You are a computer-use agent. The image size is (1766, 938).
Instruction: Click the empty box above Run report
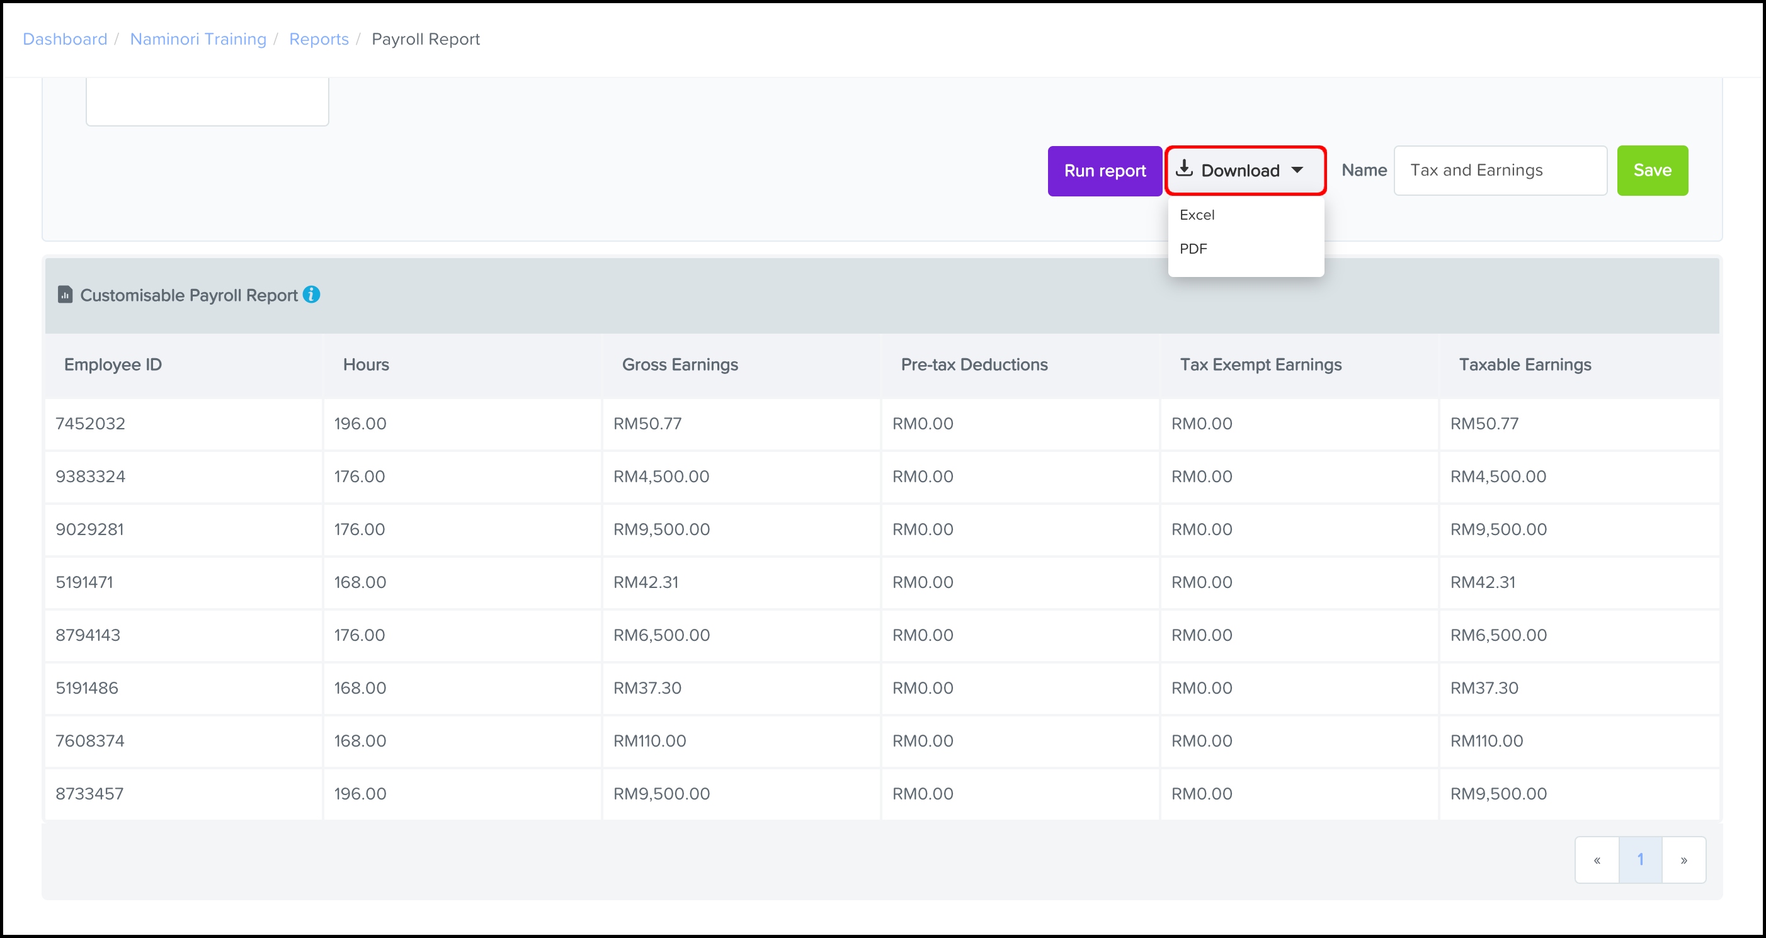(207, 101)
